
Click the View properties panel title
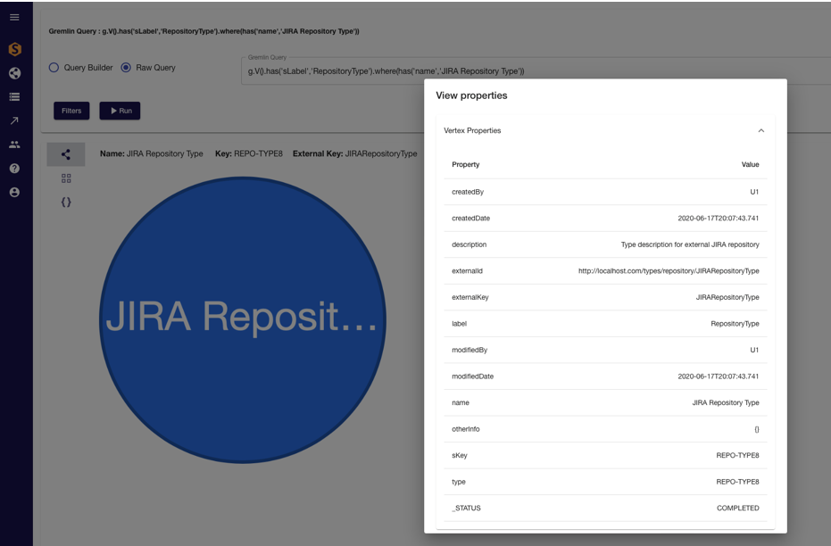click(473, 95)
